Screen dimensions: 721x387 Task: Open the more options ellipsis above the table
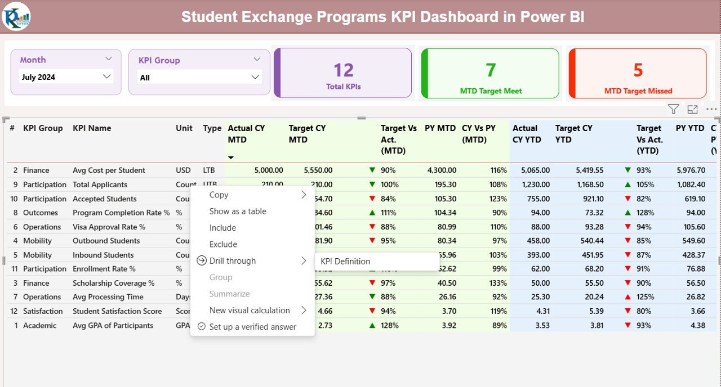[x=711, y=109]
